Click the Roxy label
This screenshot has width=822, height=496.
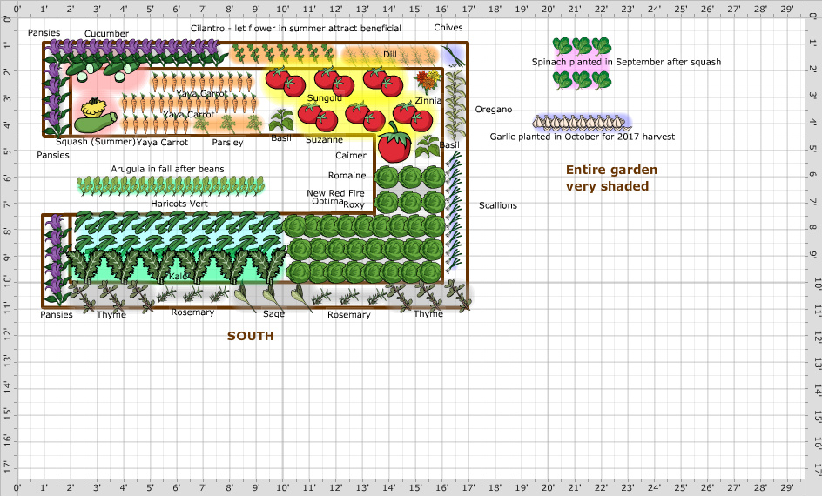(x=354, y=204)
